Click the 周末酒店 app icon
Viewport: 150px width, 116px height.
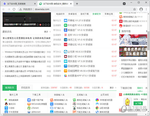coord(65,61)
